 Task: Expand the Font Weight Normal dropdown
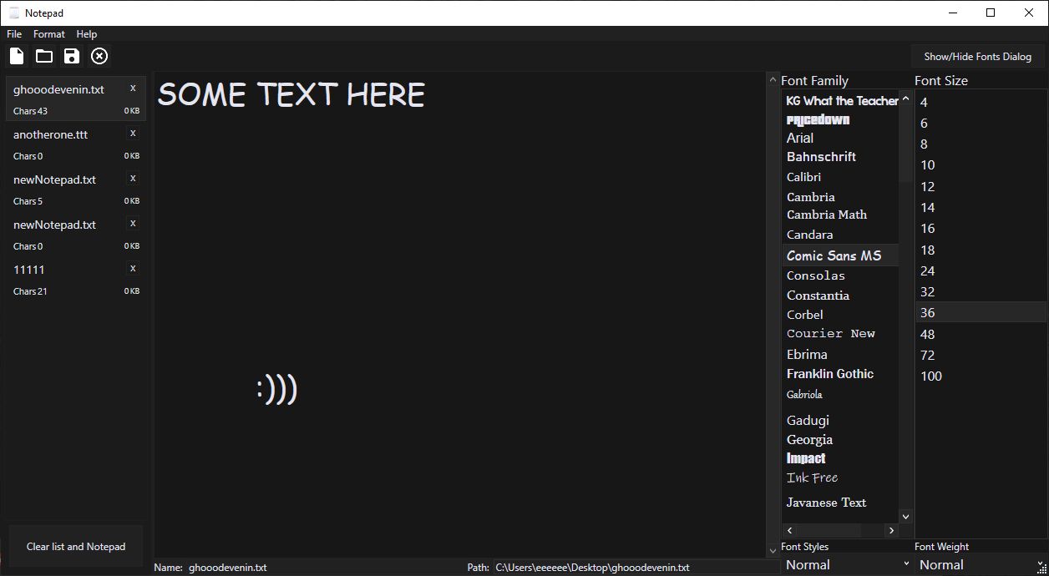tap(980, 564)
